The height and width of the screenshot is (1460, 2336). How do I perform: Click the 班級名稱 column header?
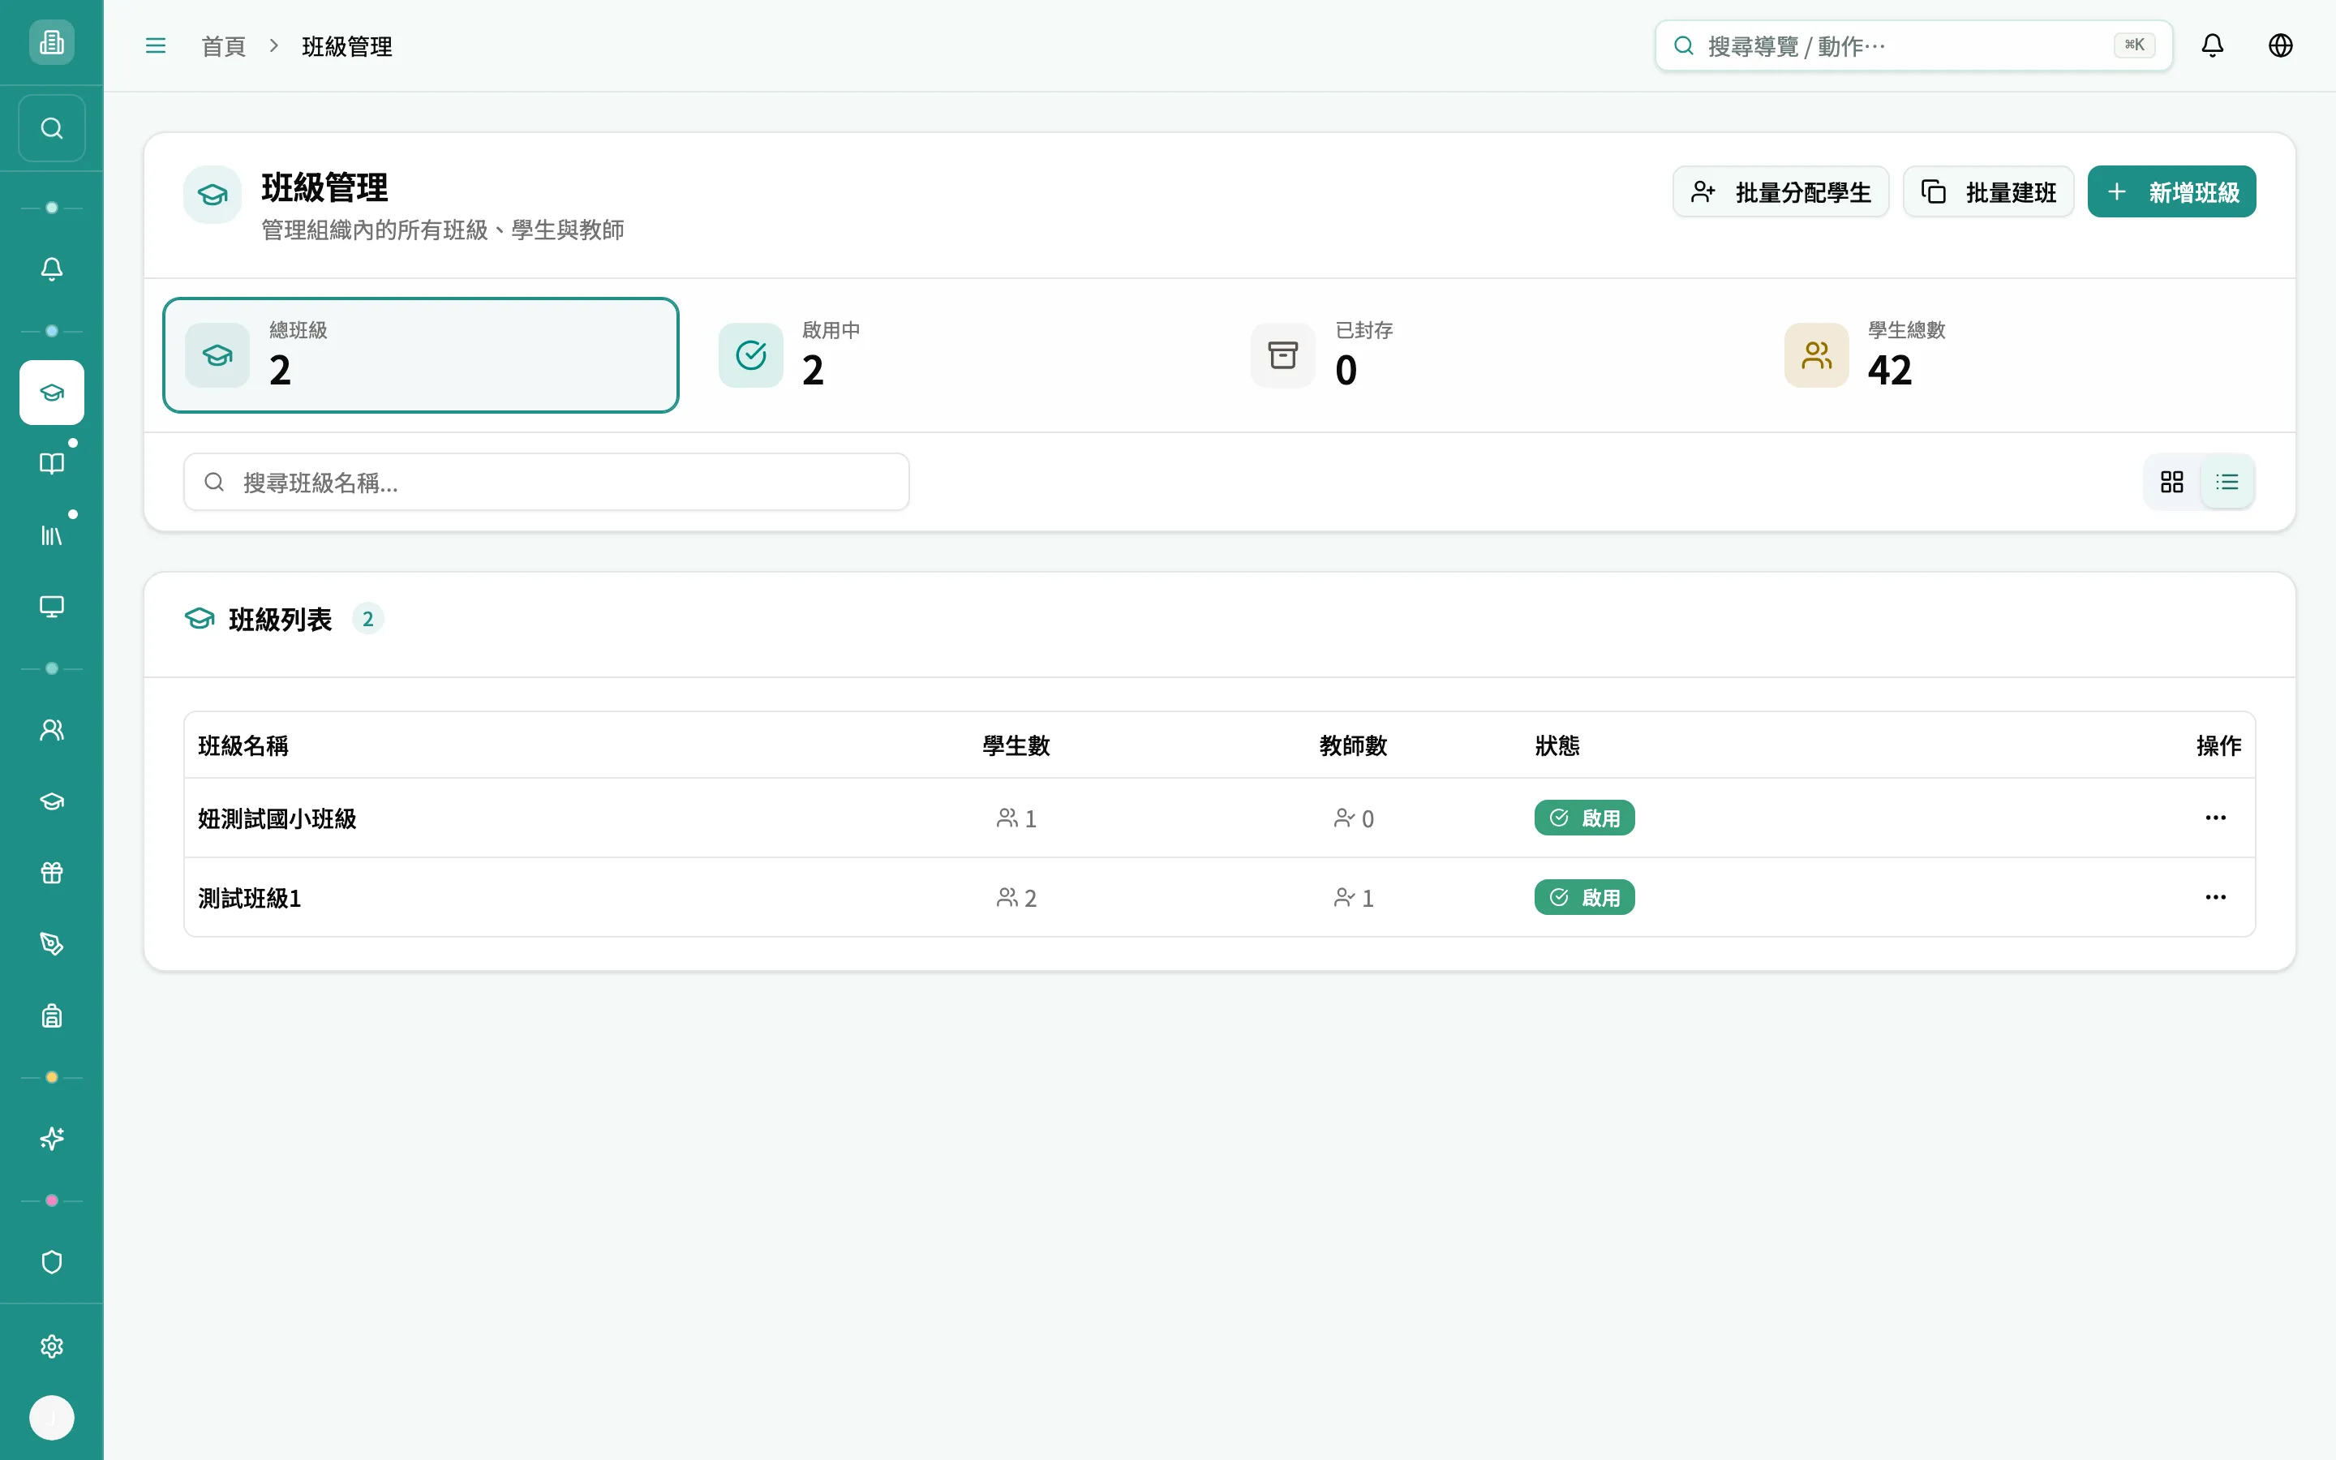pyautogui.click(x=243, y=745)
